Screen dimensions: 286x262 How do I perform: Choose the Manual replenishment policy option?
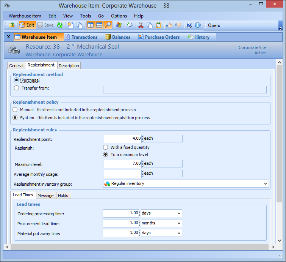16,110
